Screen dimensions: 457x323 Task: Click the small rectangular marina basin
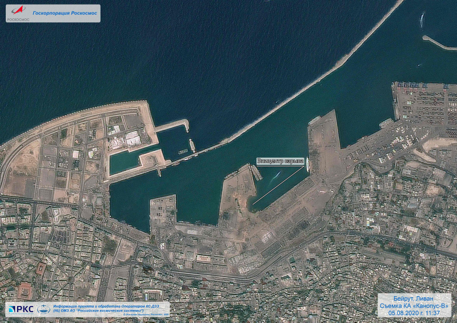click(x=127, y=162)
